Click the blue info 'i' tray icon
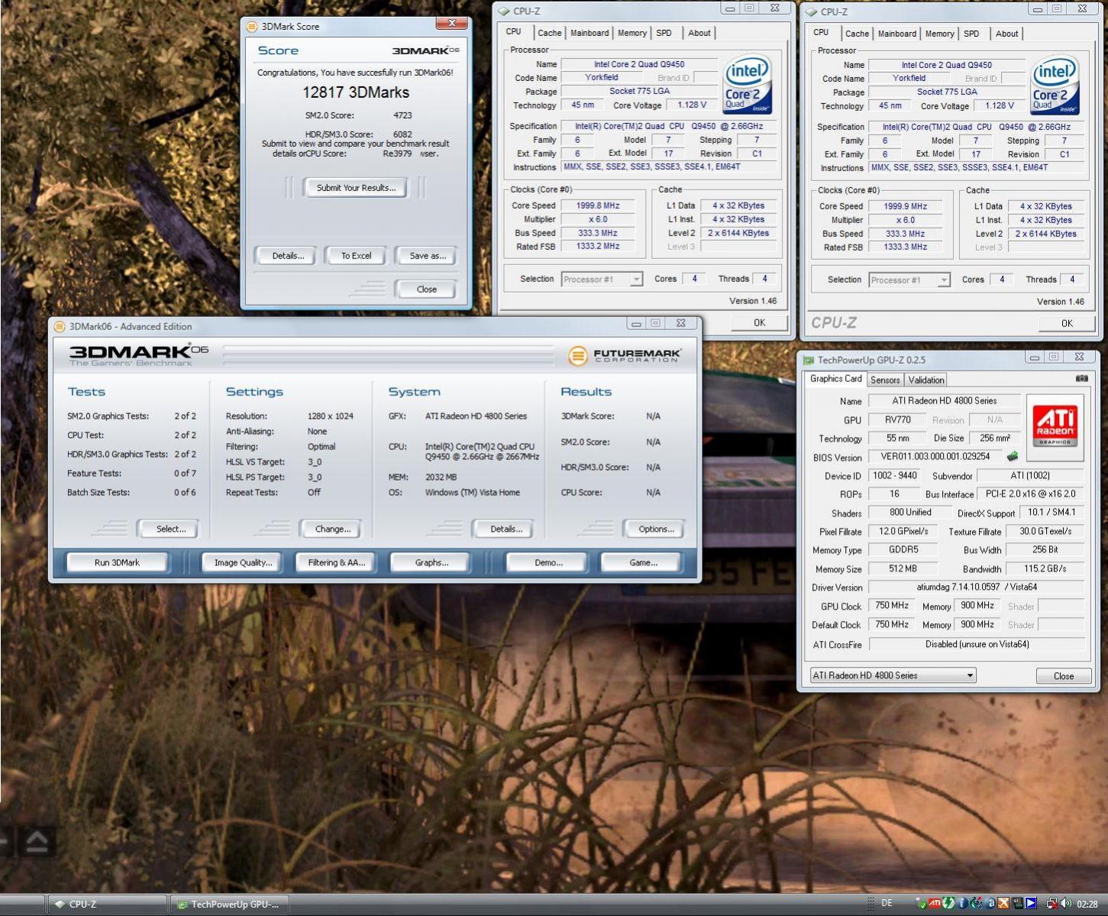 pyautogui.click(x=962, y=903)
